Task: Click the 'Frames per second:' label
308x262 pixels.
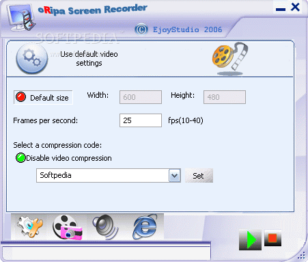Action: (45, 120)
